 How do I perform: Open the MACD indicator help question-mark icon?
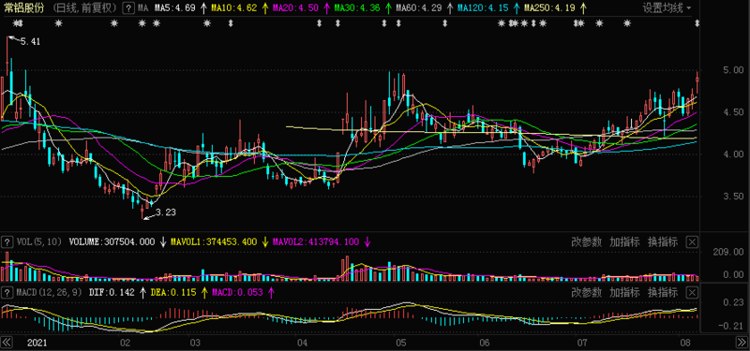coord(7,292)
